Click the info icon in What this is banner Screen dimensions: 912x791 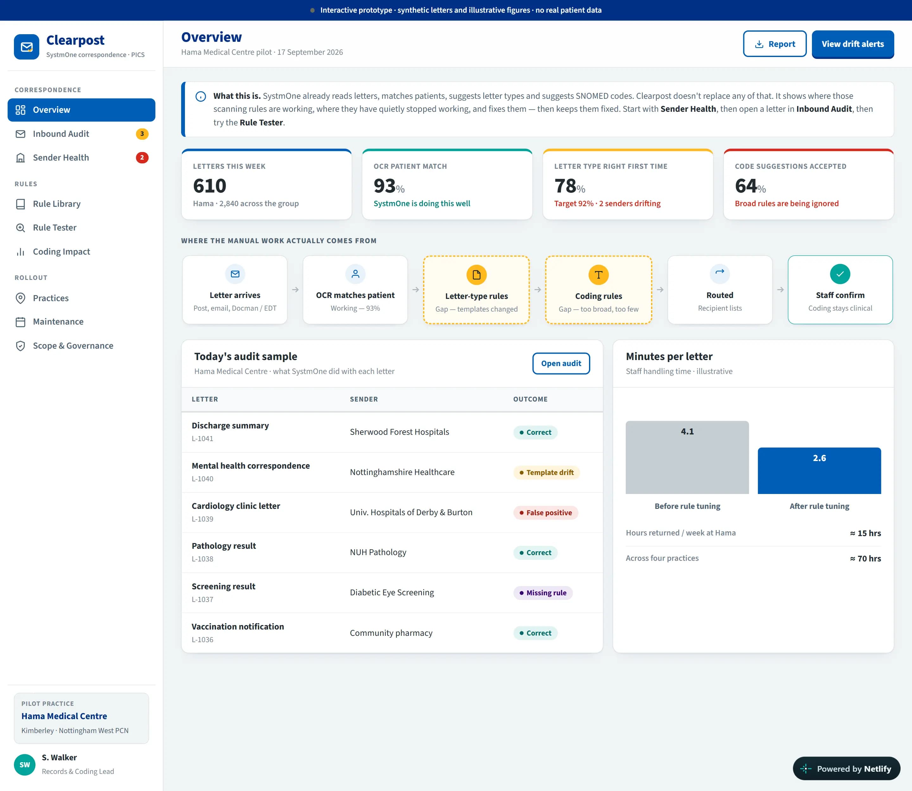pos(200,96)
